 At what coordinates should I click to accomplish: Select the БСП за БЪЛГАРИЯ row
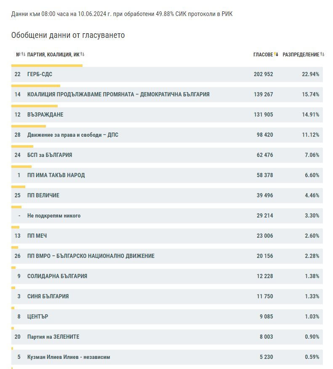click(x=167, y=155)
